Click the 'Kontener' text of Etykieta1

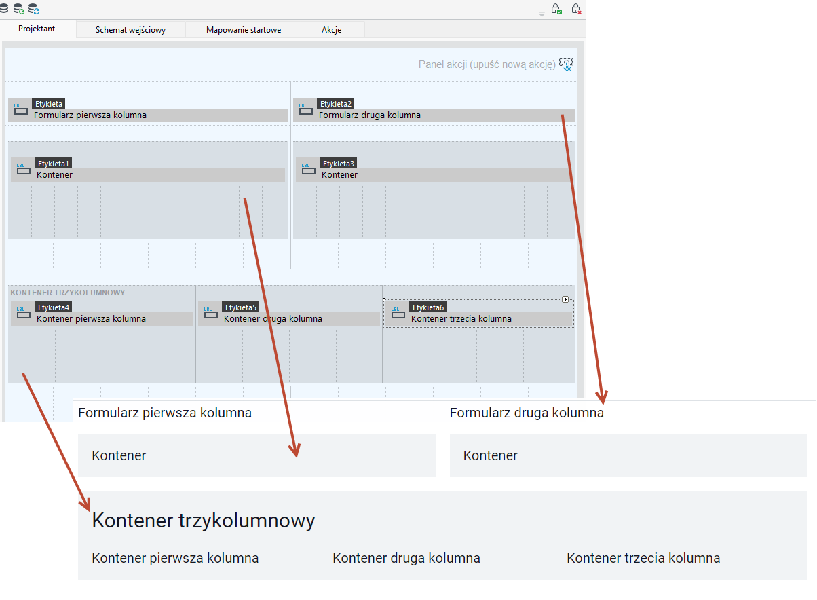(54, 175)
